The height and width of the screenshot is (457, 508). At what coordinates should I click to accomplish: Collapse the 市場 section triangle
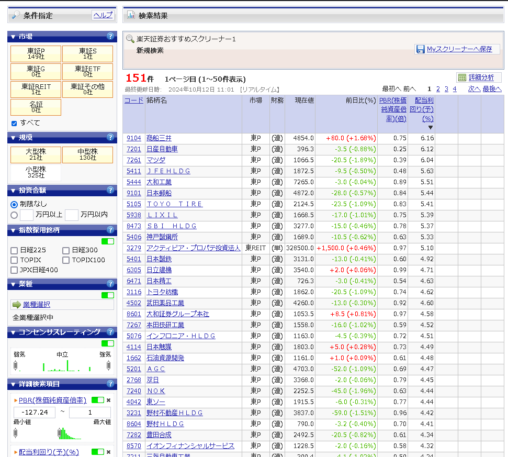13,37
